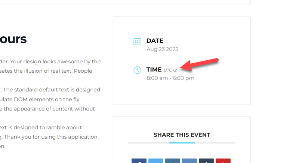Click the VK share button
This screenshot has width=302, height=163.
[189, 161]
